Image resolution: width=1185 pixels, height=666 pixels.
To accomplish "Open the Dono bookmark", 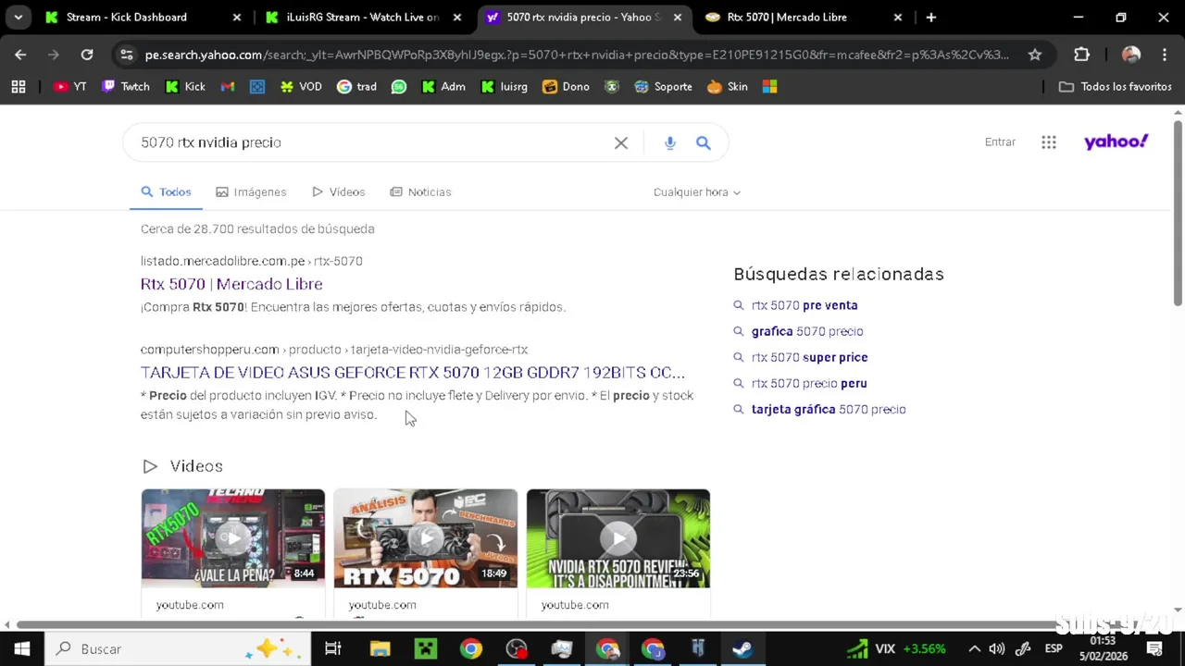I will pos(566,86).
